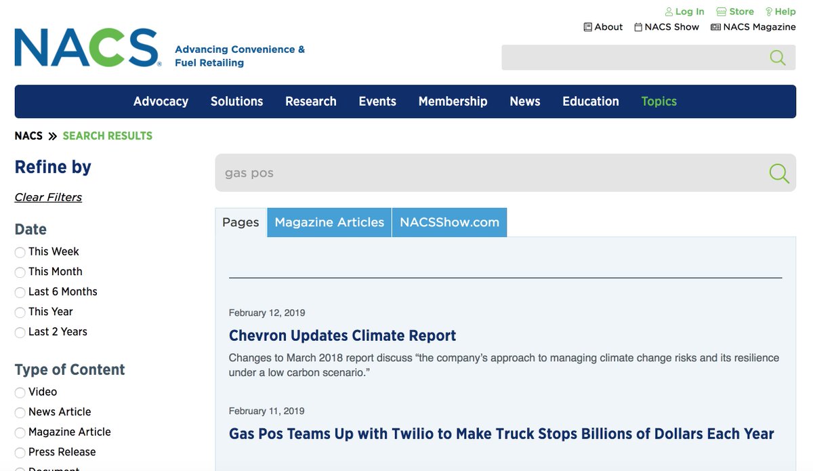Open the Advocacy menu
Screen dimensions: 813x471
click(x=161, y=102)
